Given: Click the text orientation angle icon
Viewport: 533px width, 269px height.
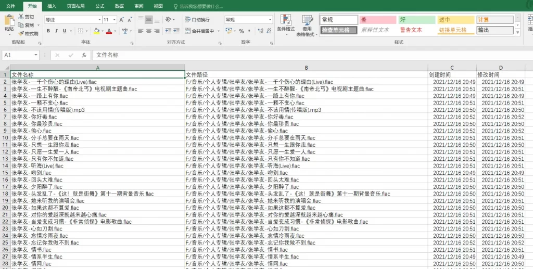Looking at the screenshot, I should pyautogui.click(x=168, y=20).
